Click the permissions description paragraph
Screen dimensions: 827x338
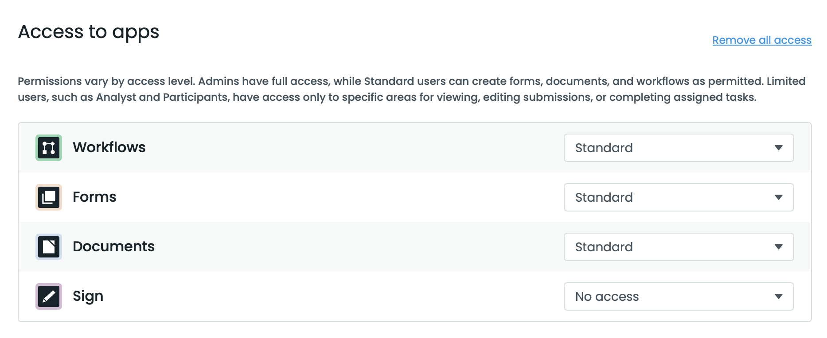[x=412, y=88]
